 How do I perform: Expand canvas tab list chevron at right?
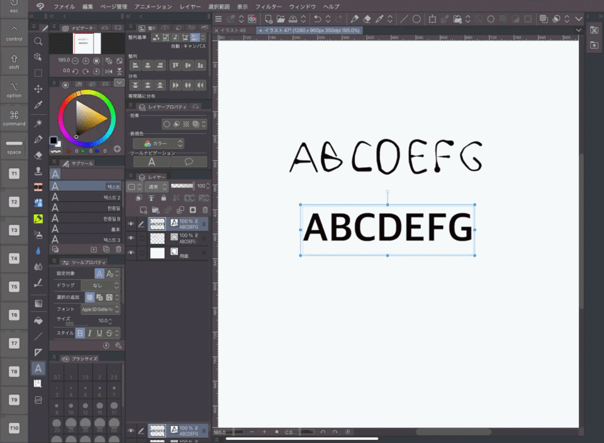(578, 30)
